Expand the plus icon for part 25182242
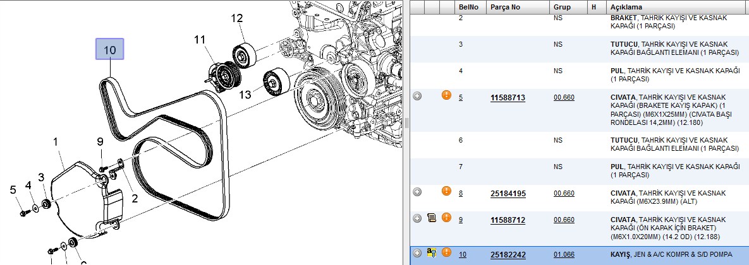 point(418,253)
